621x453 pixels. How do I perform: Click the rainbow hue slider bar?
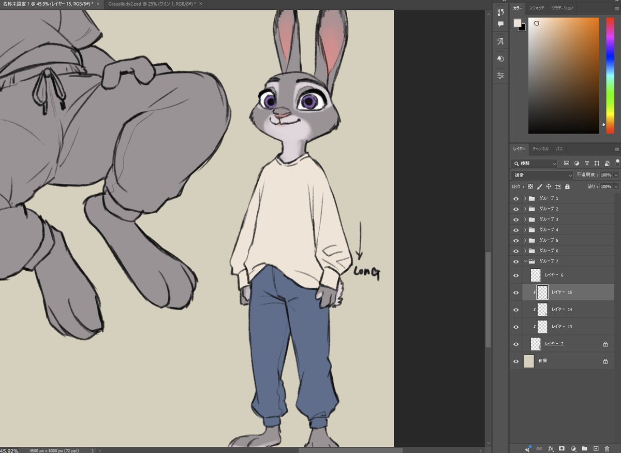610,76
